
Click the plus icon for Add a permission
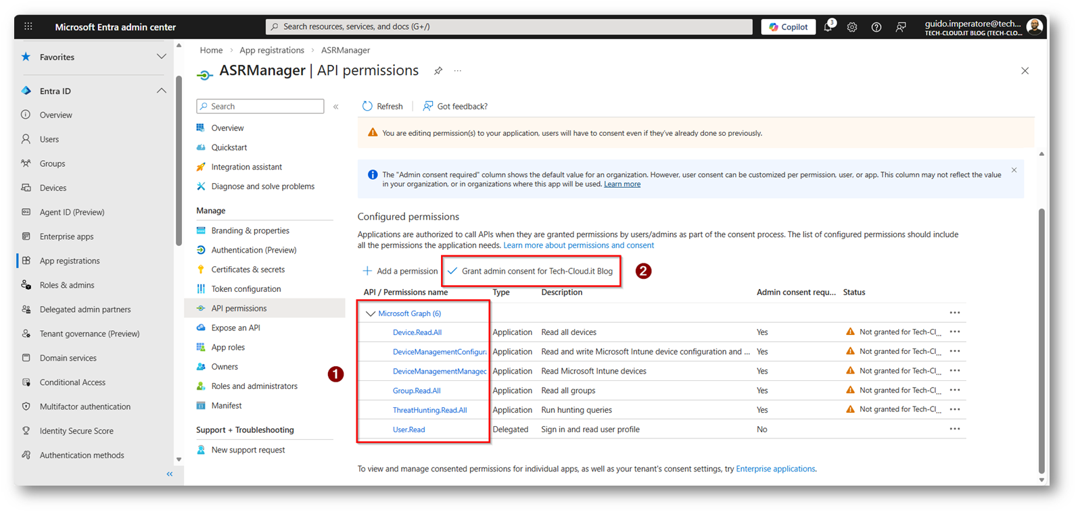[367, 271]
